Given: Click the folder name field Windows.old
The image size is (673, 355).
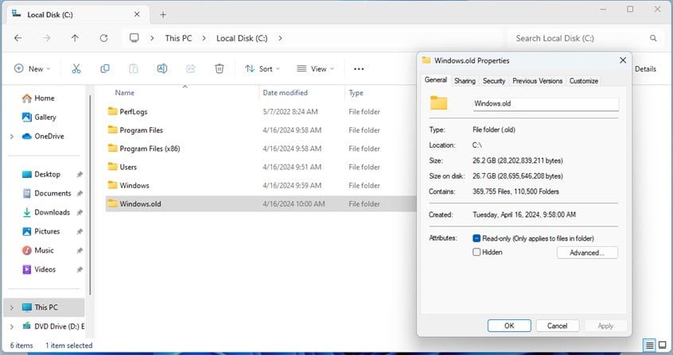Looking at the screenshot, I should (x=546, y=104).
